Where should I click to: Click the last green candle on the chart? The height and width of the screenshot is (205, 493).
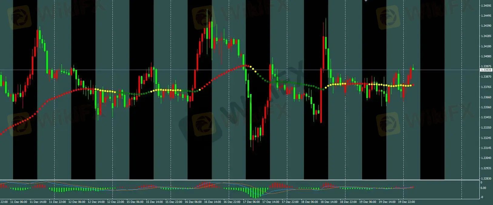click(413, 69)
